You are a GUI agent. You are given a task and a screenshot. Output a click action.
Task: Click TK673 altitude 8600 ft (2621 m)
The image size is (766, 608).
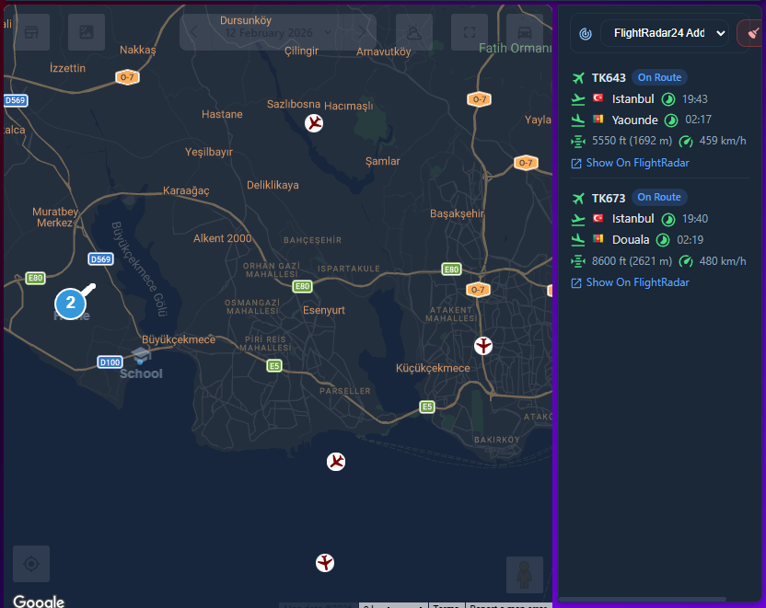[632, 261]
